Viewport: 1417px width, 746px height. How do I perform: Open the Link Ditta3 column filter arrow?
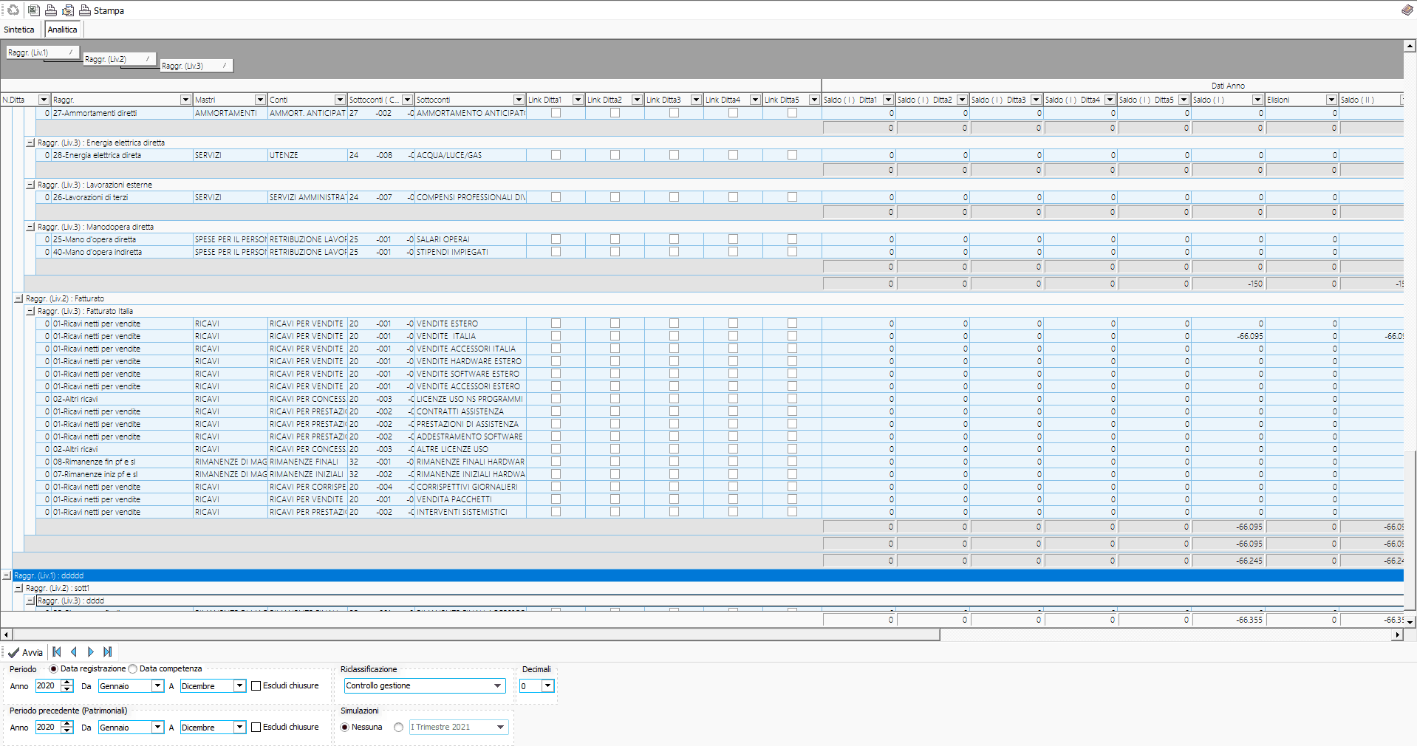[696, 100]
